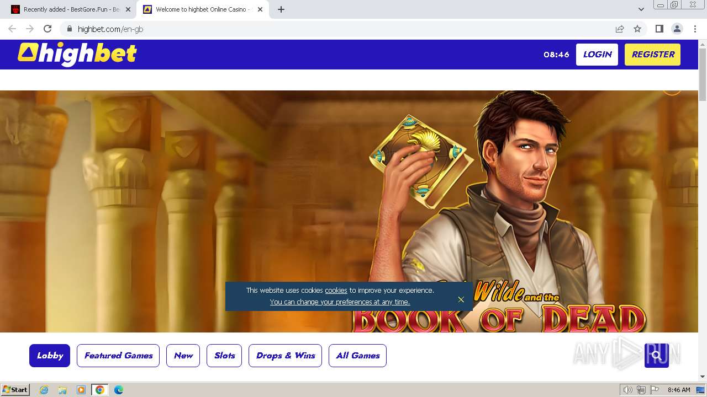Screen dimensions: 707x397
Task: Switch to Featured Games tab
Action: [118, 356]
